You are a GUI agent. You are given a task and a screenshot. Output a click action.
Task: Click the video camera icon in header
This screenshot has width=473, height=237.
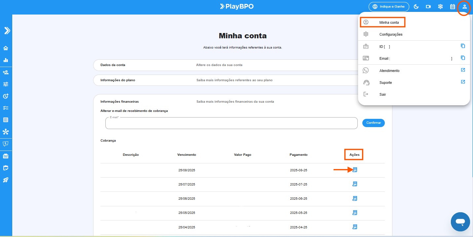point(428,7)
